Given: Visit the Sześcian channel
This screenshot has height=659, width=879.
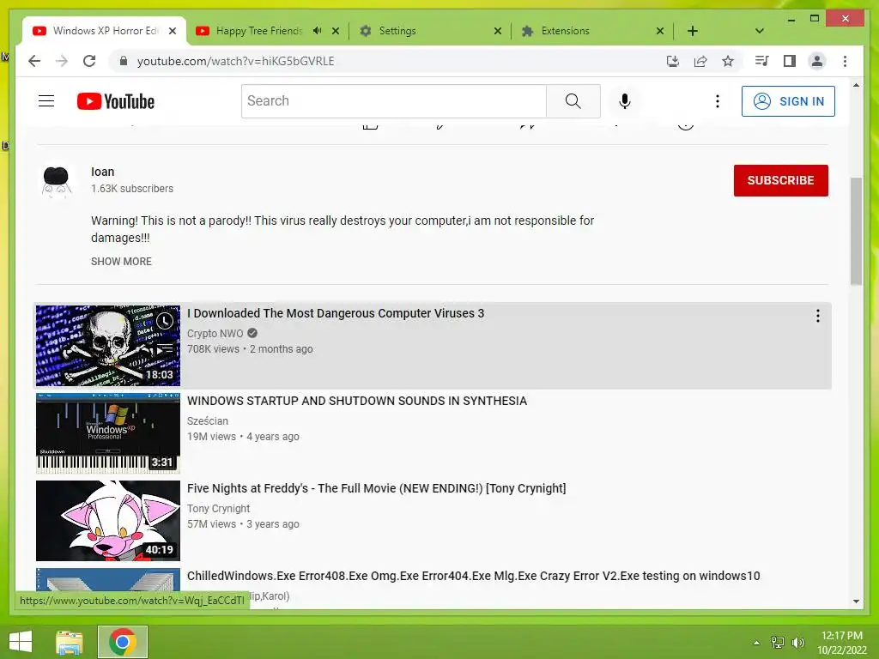Looking at the screenshot, I should pos(208,420).
